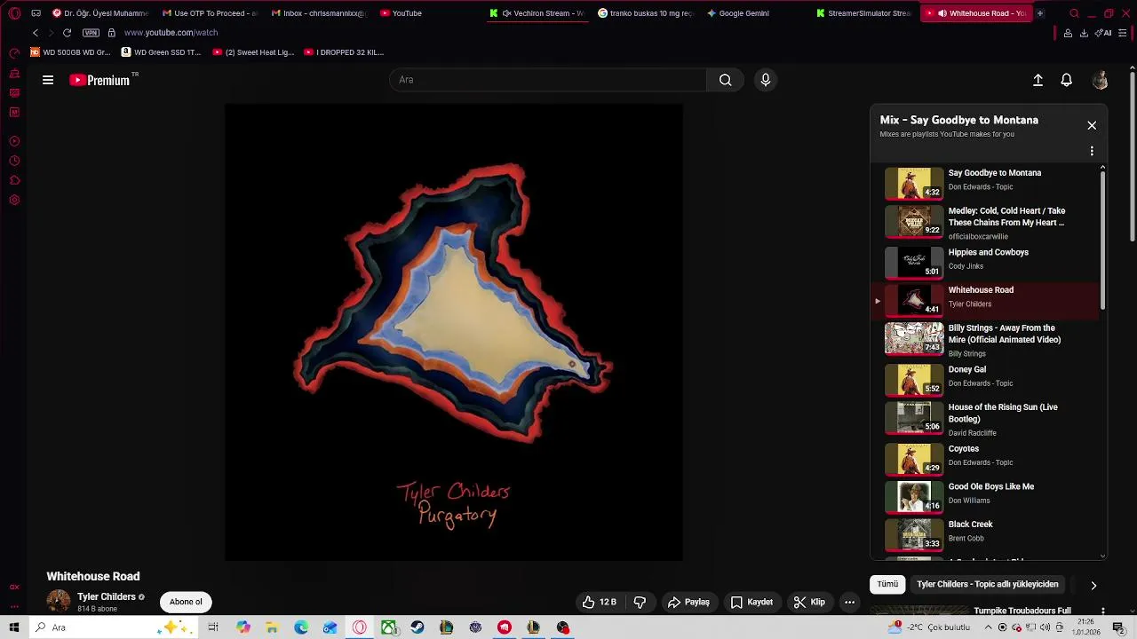
Task: Open the account avatar menu
Action: click(x=1101, y=80)
